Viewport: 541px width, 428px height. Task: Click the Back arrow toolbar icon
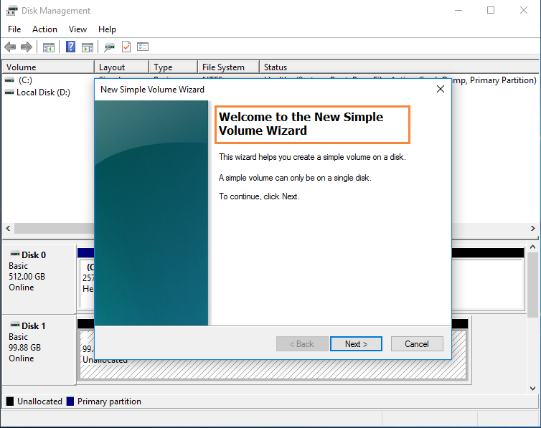[10, 47]
